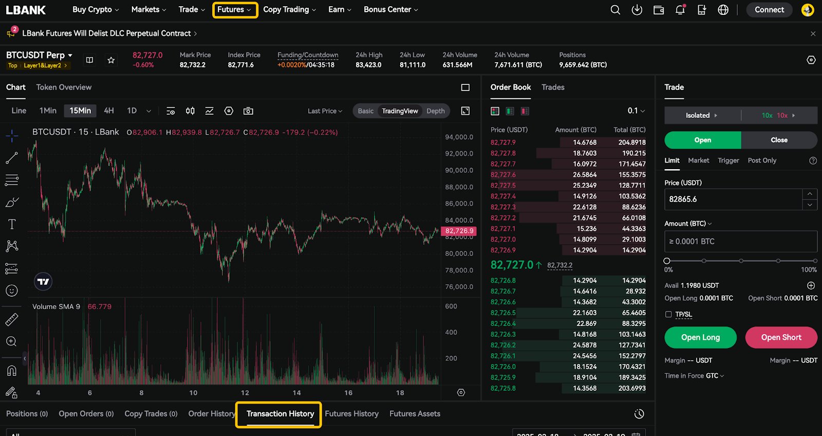Expand the Futures menu
The height and width of the screenshot is (436, 822).
tap(234, 9)
